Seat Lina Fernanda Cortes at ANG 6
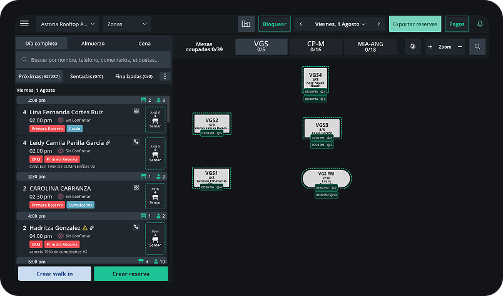Viewport: 503px width, 296px height. (x=155, y=120)
